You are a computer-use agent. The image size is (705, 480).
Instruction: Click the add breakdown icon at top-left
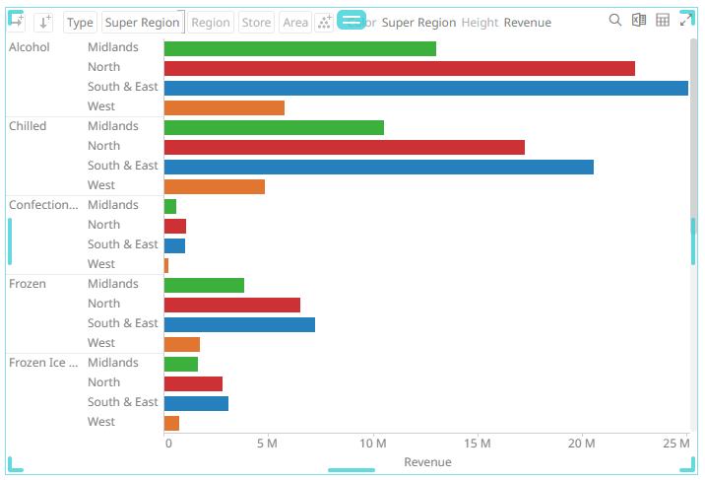(x=17, y=22)
